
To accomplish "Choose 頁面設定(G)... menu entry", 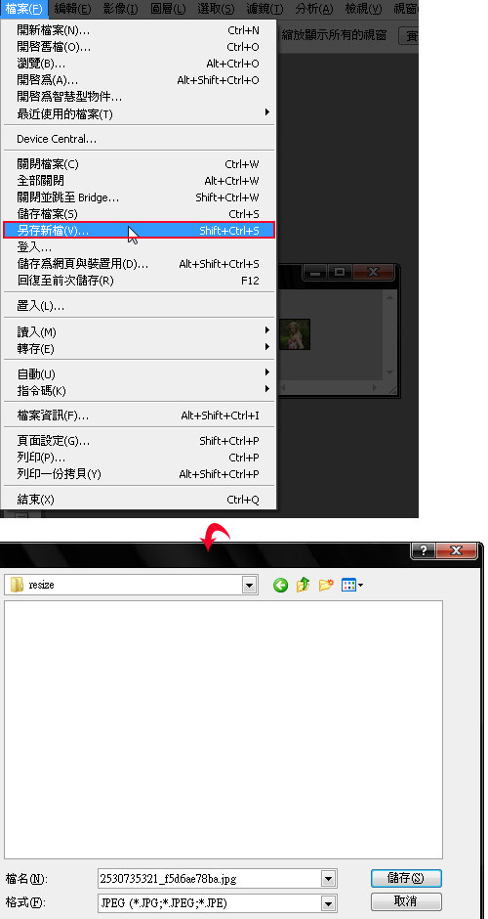I will 139,441.
